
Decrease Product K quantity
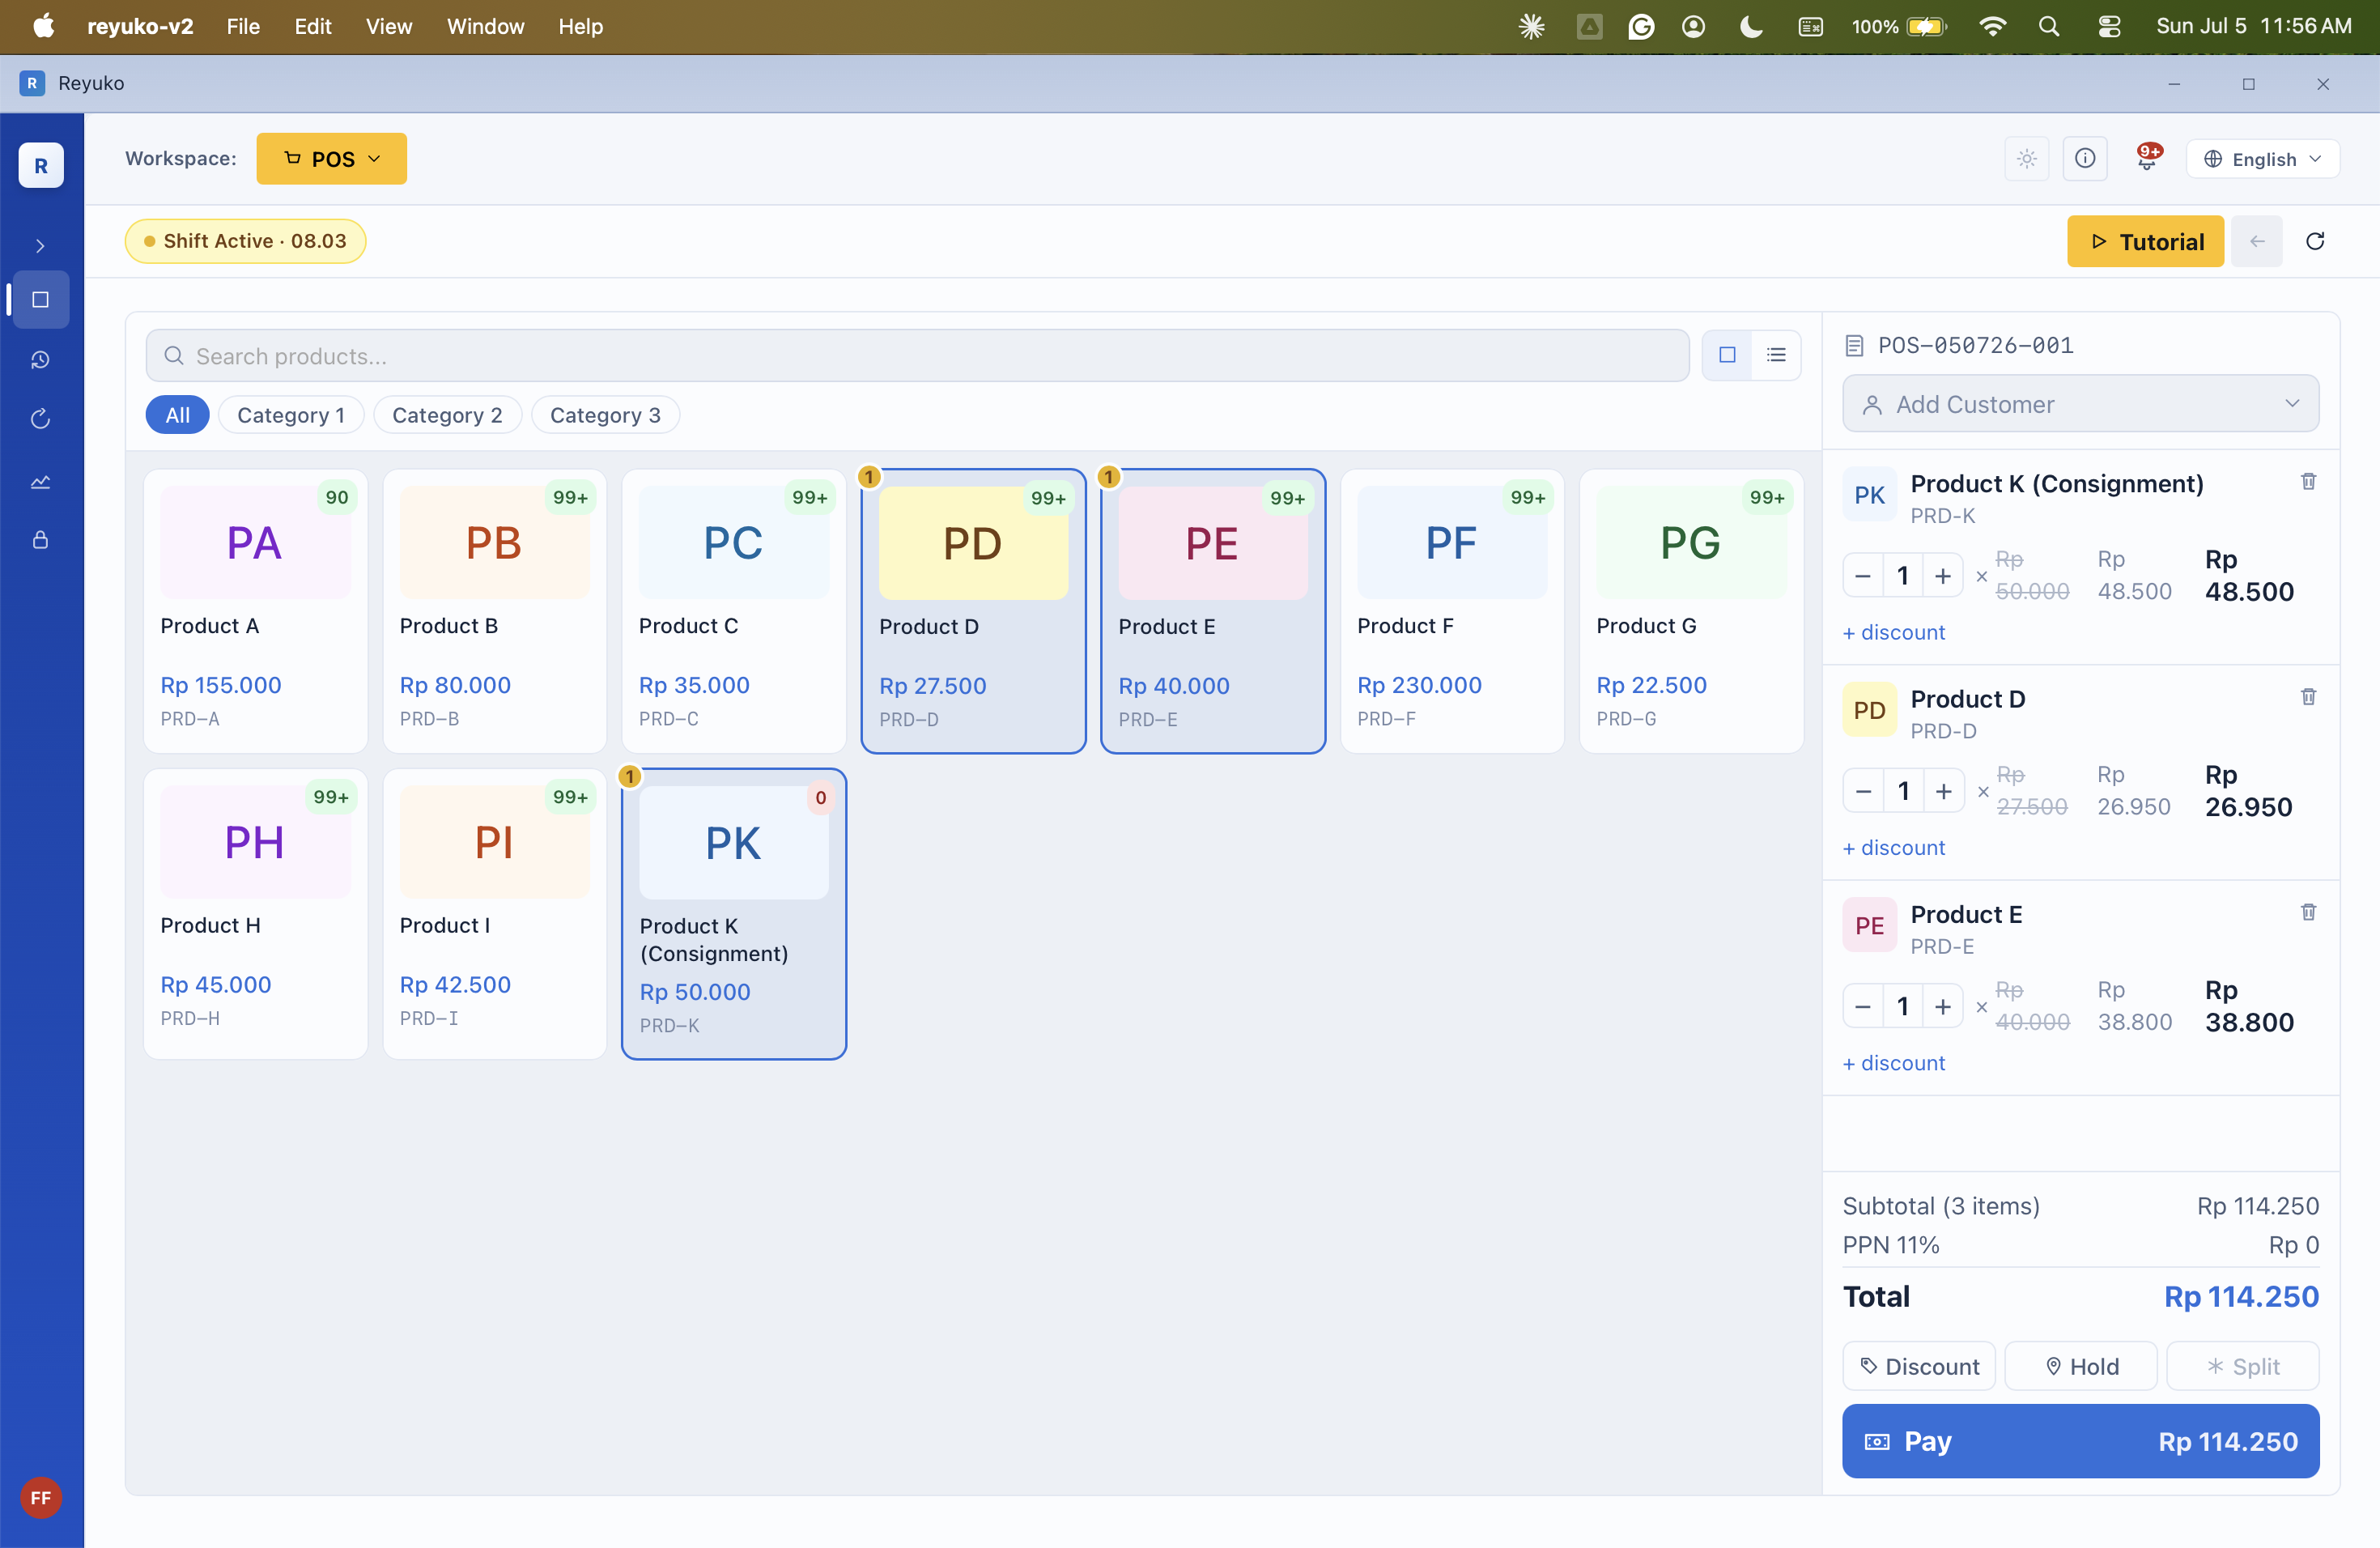1863,576
